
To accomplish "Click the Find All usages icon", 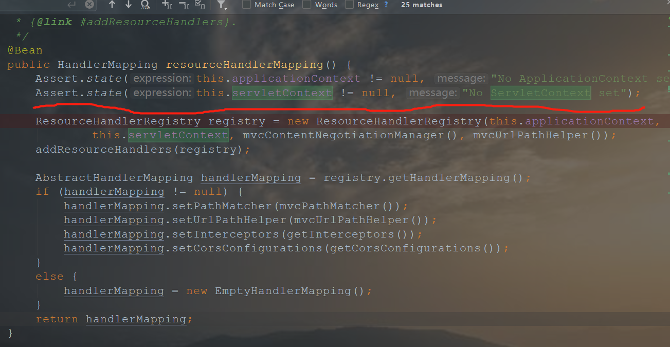I will (x=145, y=5).
